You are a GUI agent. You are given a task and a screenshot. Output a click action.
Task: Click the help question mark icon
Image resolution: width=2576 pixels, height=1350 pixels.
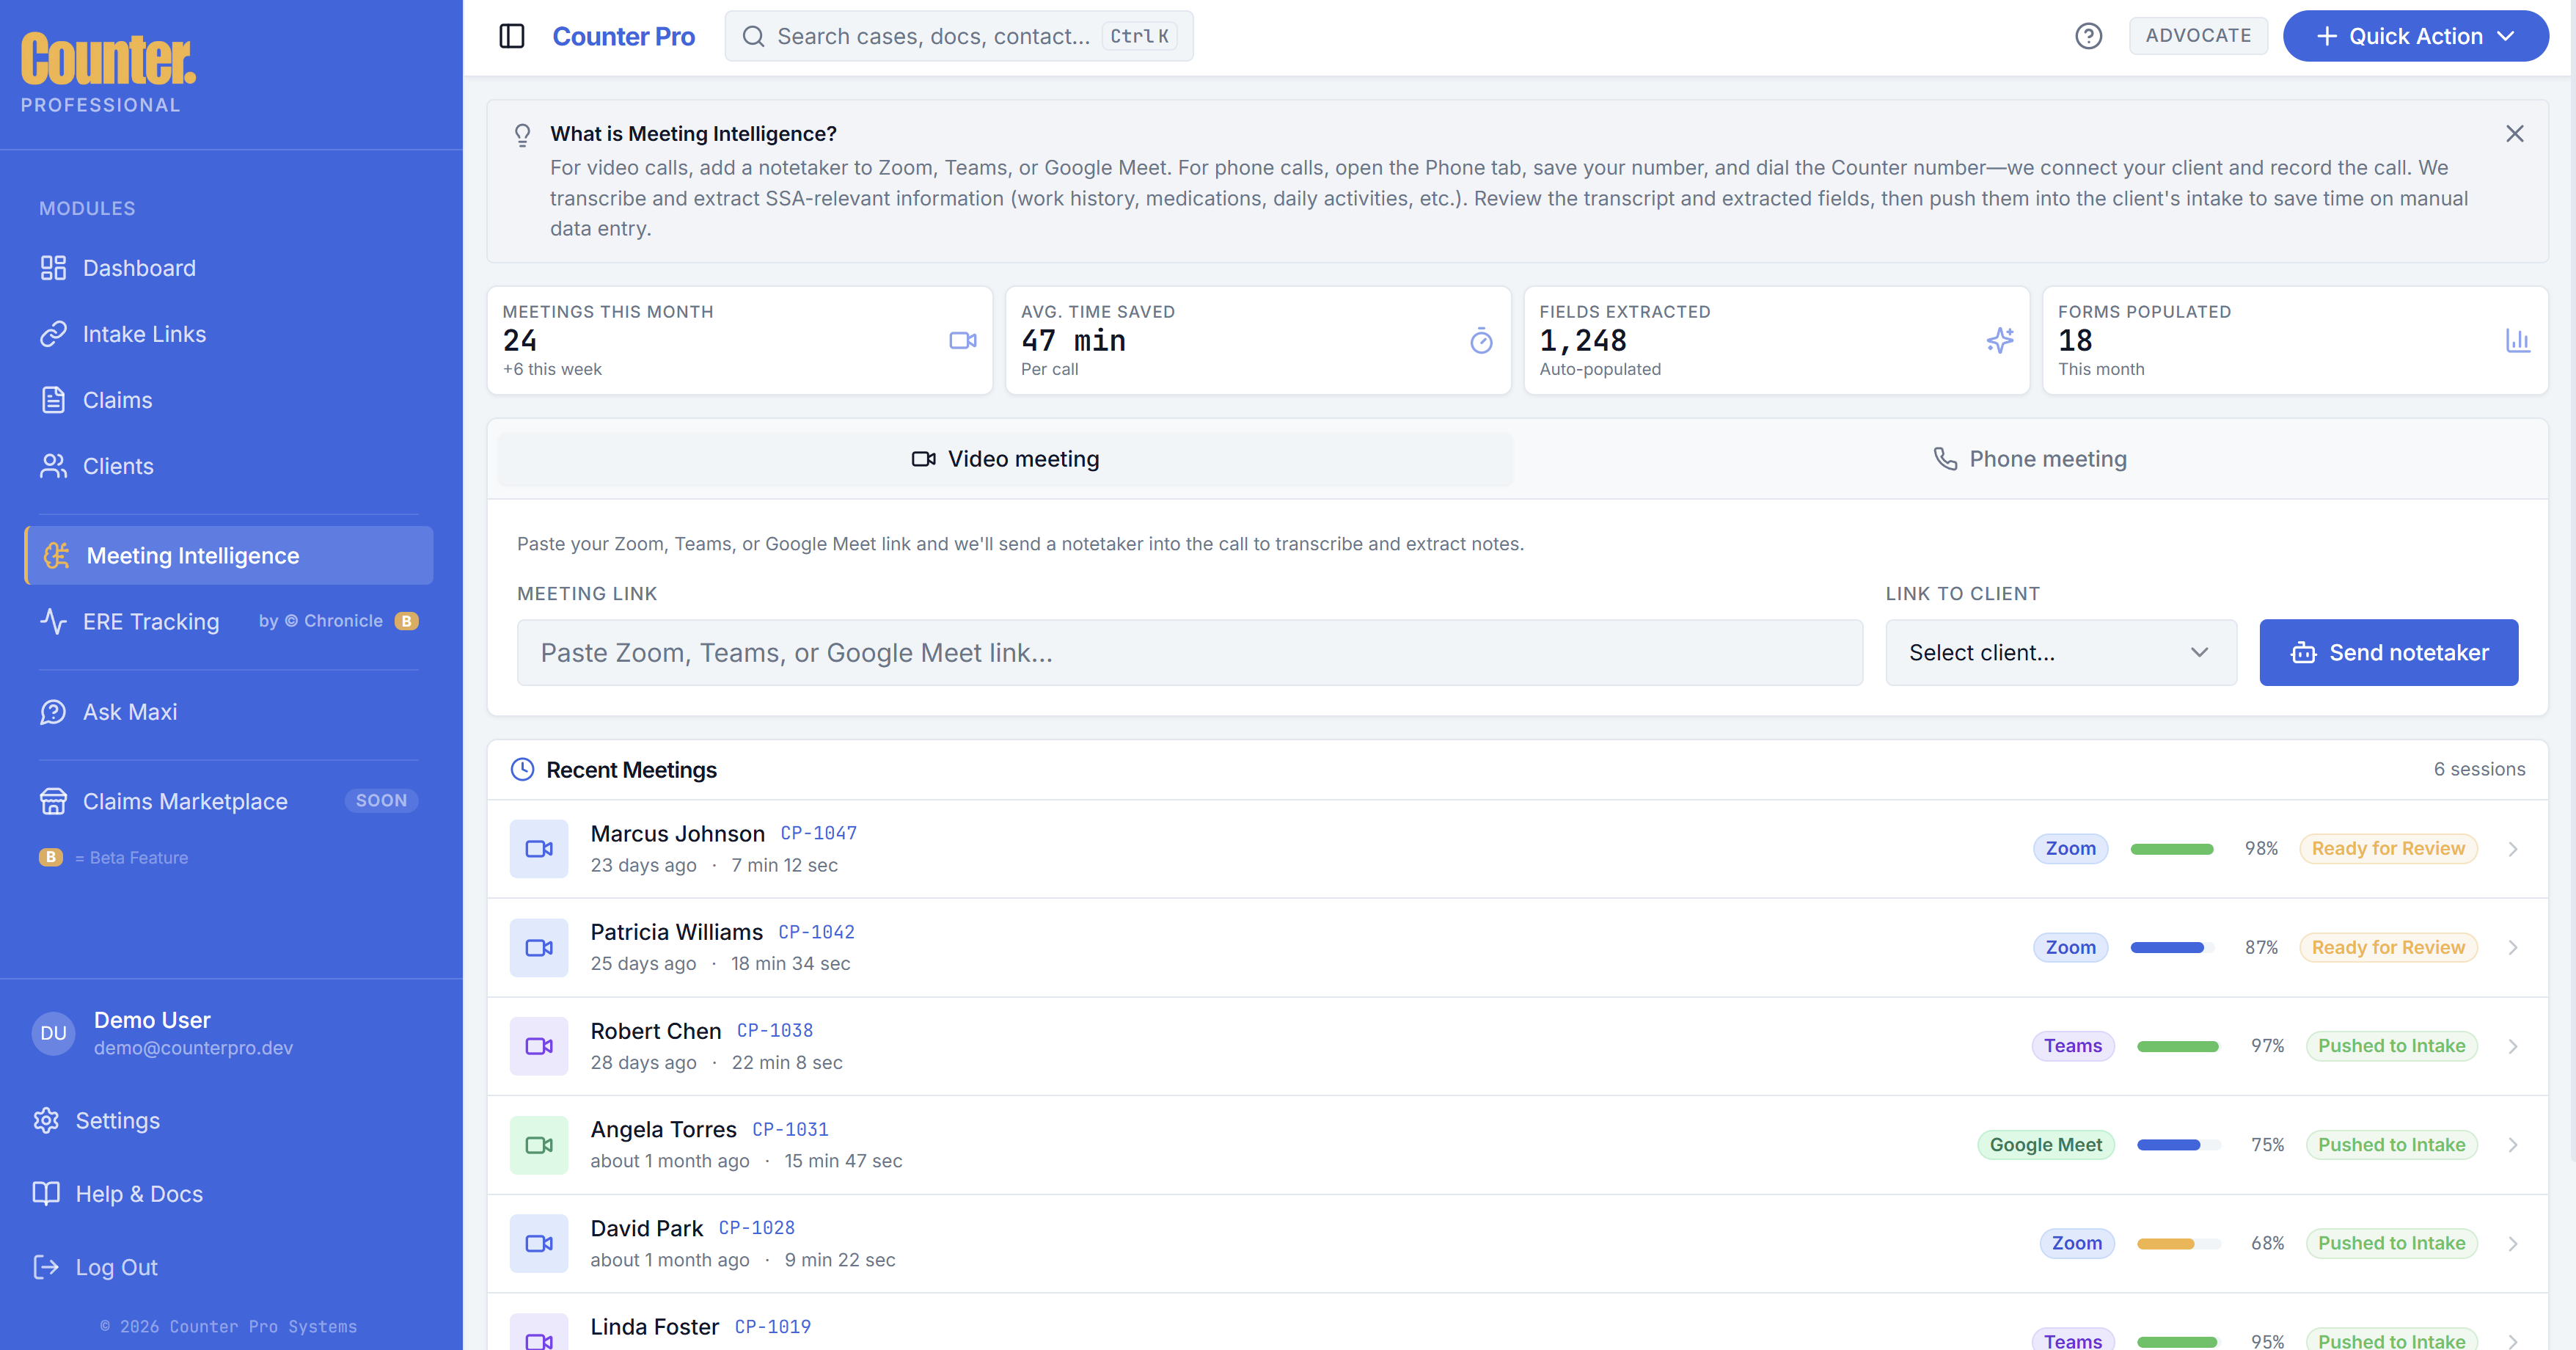click(x=2089, y=35)
